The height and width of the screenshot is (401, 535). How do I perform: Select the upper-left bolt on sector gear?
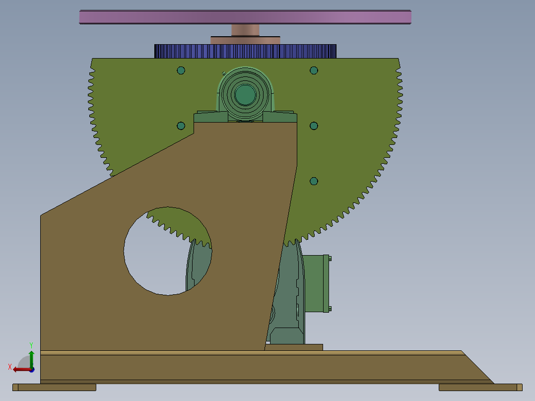181,70
